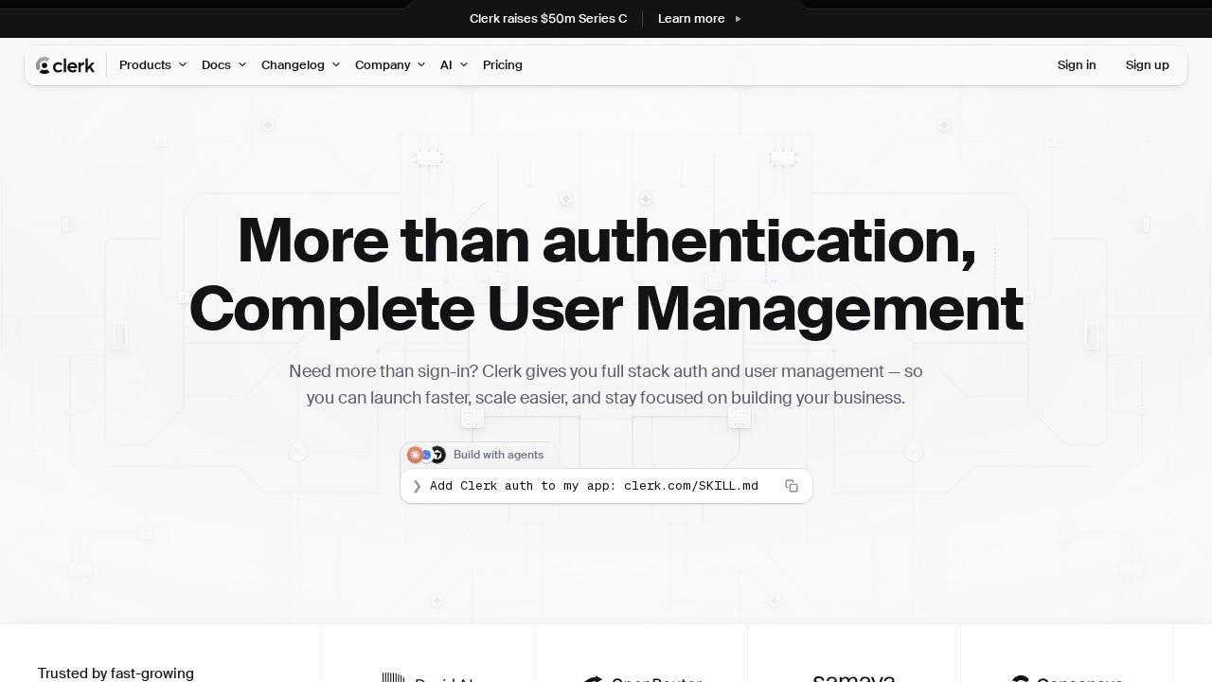1212x682 pixels.
Task: Open the Docs dropdown menu
Action: click(224, 65)
